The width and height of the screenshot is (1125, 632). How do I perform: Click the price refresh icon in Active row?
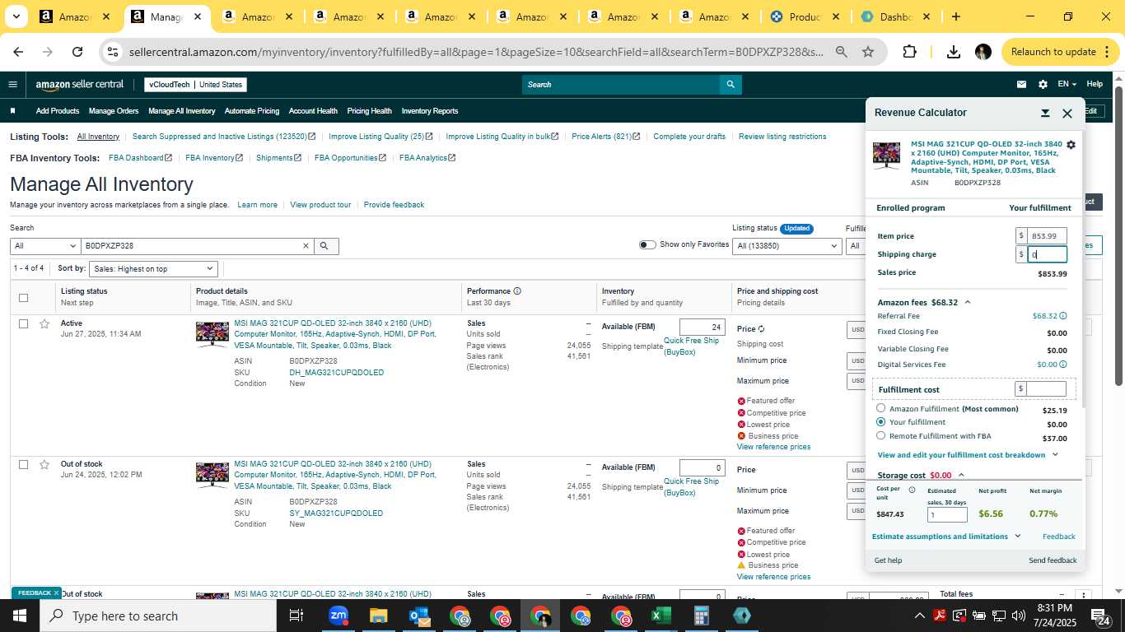tap(761, 328)
